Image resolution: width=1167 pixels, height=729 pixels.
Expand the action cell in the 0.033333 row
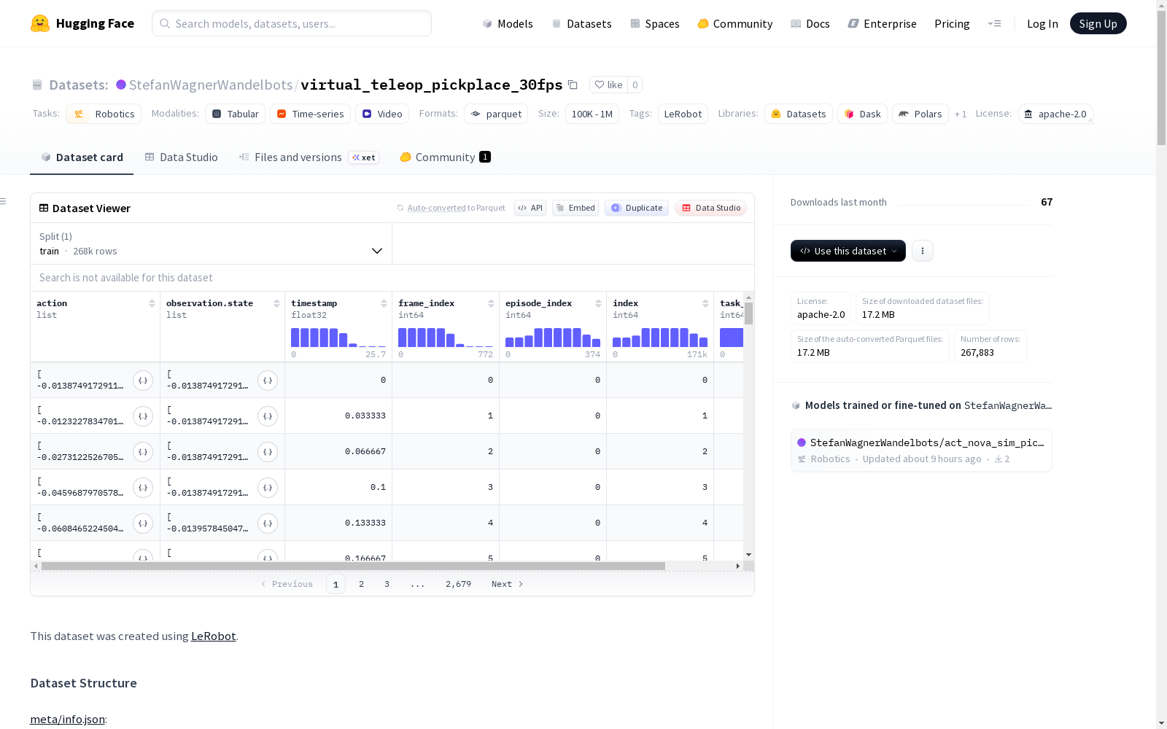click(143, 416)
